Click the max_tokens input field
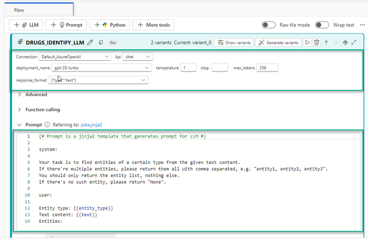 pyautogui.click(x=267, y=68)
